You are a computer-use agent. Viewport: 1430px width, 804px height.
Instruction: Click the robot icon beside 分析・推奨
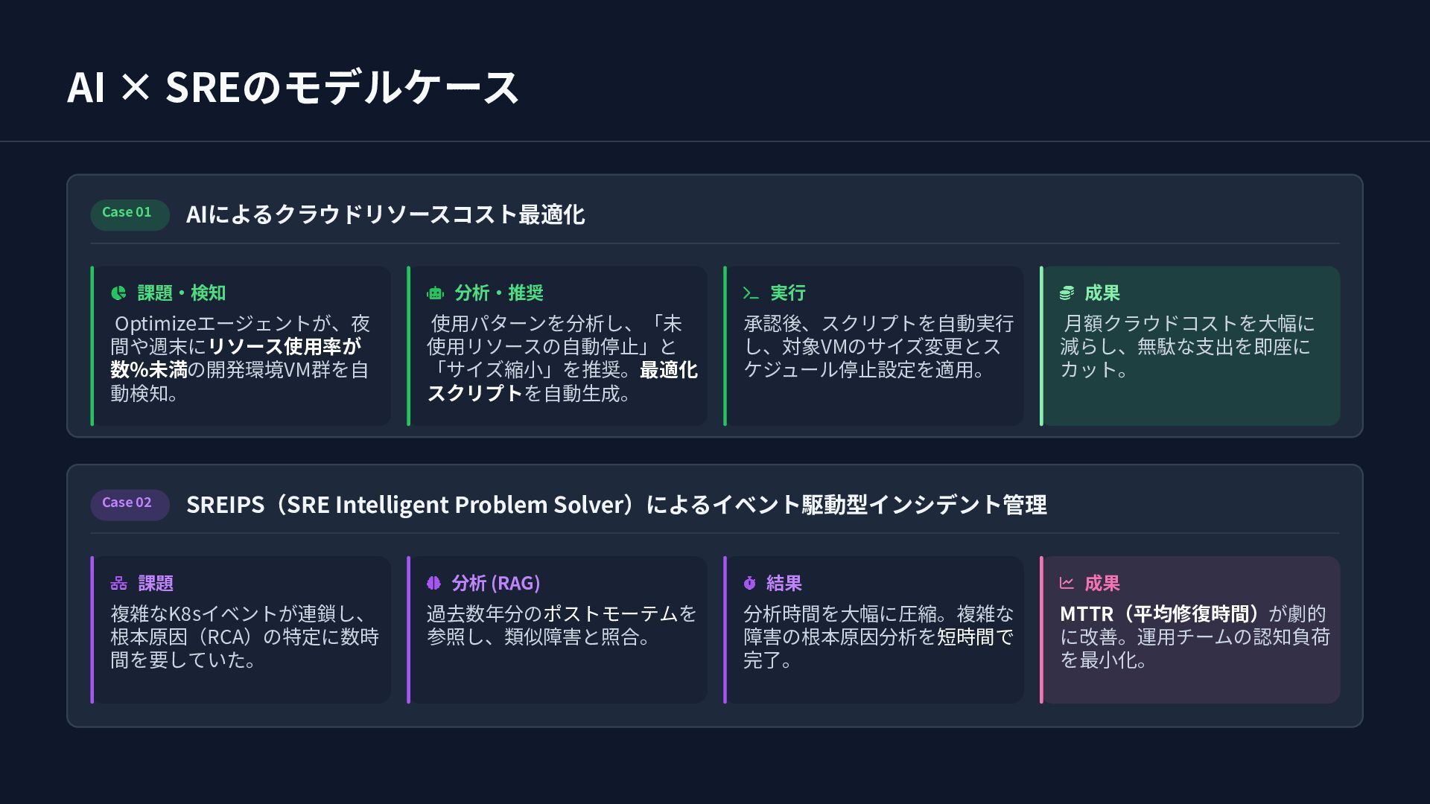pos(435,293)
